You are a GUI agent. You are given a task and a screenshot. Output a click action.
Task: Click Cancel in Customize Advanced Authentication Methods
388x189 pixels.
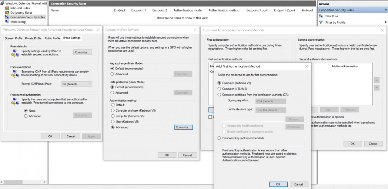point(373,144)
